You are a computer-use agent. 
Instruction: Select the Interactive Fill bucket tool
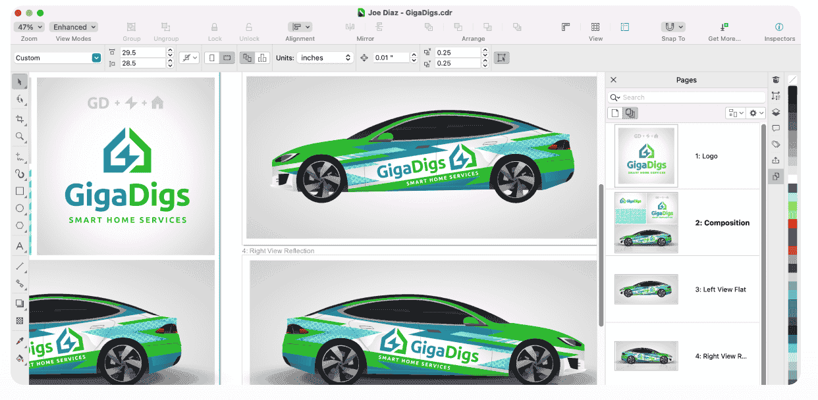pyautogui.click(x=20, y=359)
